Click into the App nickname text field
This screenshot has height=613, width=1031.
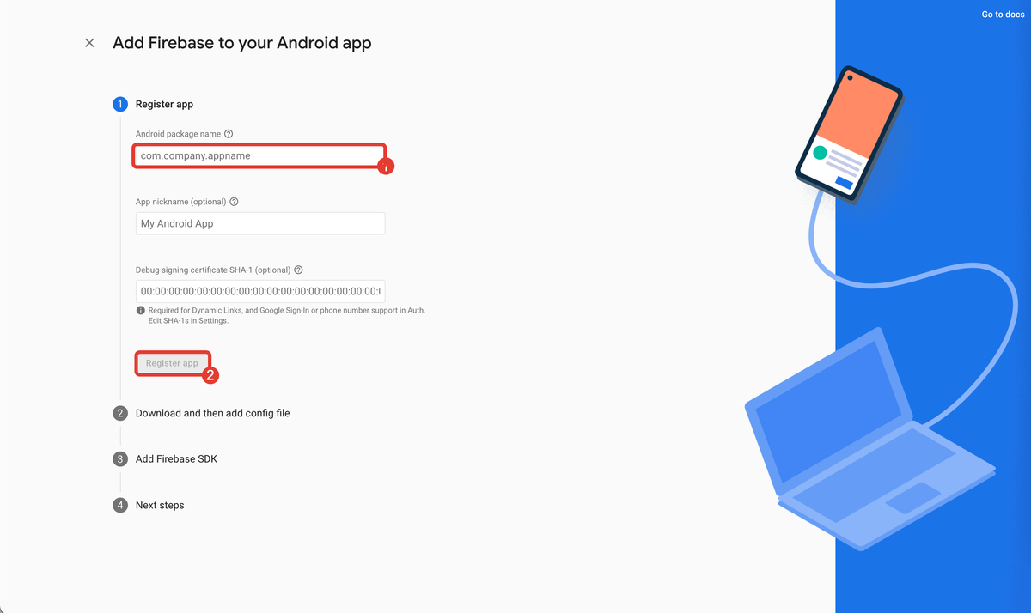tap(260, 223)
